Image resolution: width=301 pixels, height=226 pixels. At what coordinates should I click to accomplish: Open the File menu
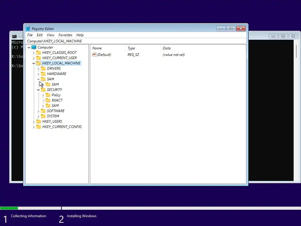pos(30,35)
